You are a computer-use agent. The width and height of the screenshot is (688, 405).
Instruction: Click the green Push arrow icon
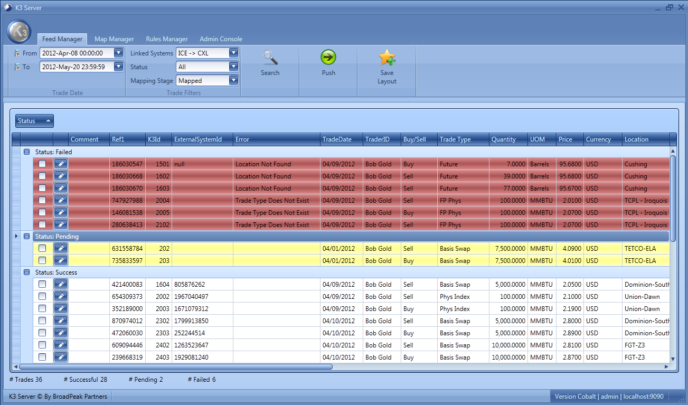click(x=328, y=58)
